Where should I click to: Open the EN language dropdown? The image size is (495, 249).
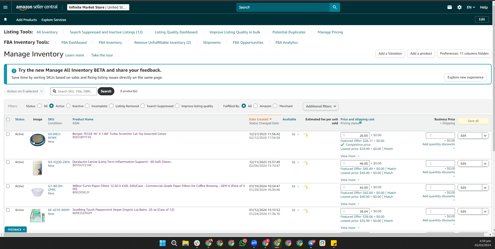[471, 7]
